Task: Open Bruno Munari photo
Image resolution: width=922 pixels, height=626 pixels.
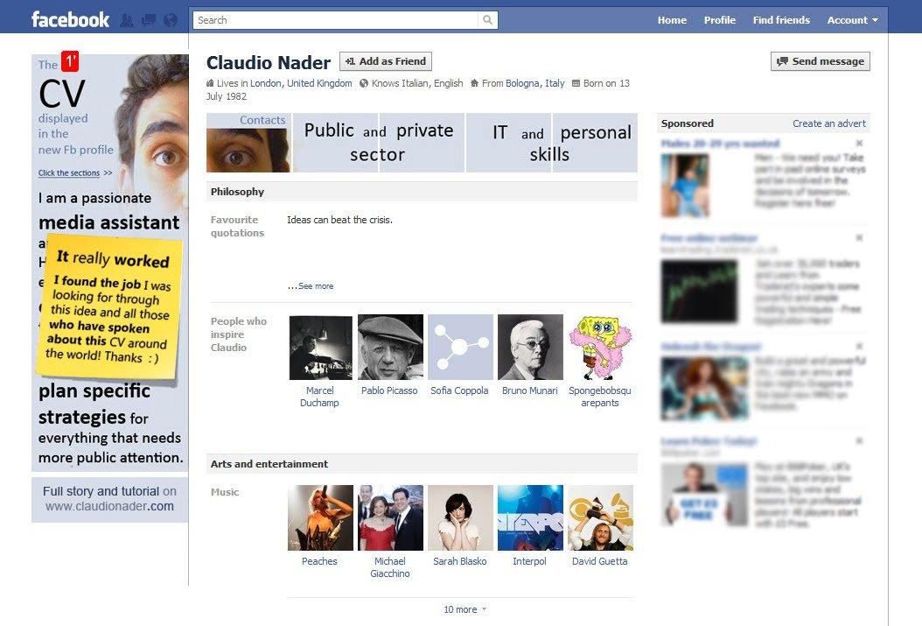Action: pos(530,347)
